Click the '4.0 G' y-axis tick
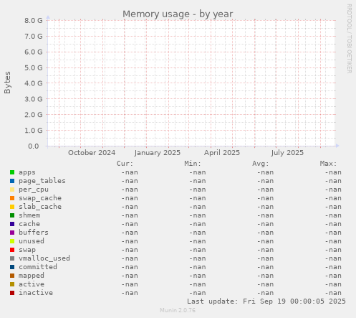Viewport: 356px width, 318px height. (34, 83)
